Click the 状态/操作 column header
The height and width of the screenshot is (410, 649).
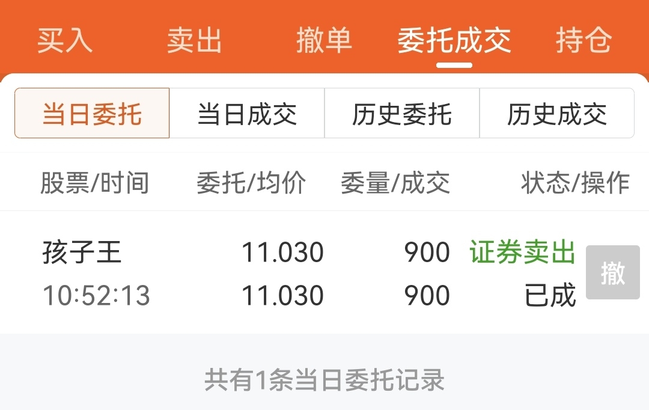tap(575, 183)
